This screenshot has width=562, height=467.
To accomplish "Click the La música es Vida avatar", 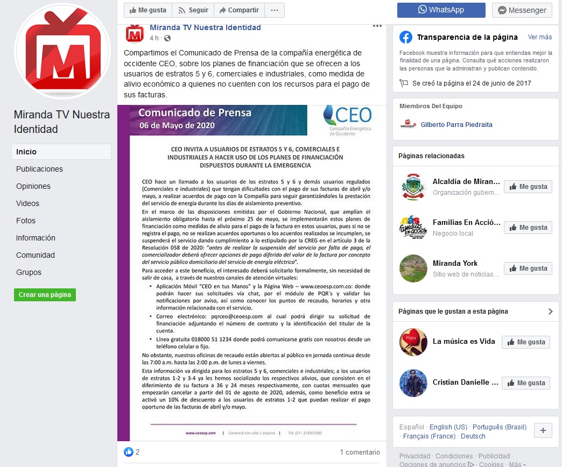I will pos(413,342).
